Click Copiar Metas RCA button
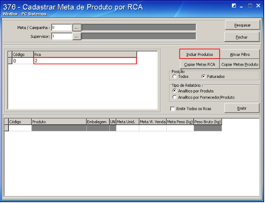265x203 pixels. [x=199, y=64]
